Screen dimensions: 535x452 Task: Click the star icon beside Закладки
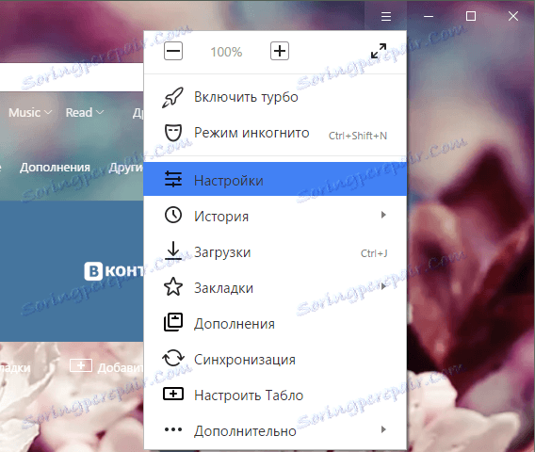tap(173, 286)
